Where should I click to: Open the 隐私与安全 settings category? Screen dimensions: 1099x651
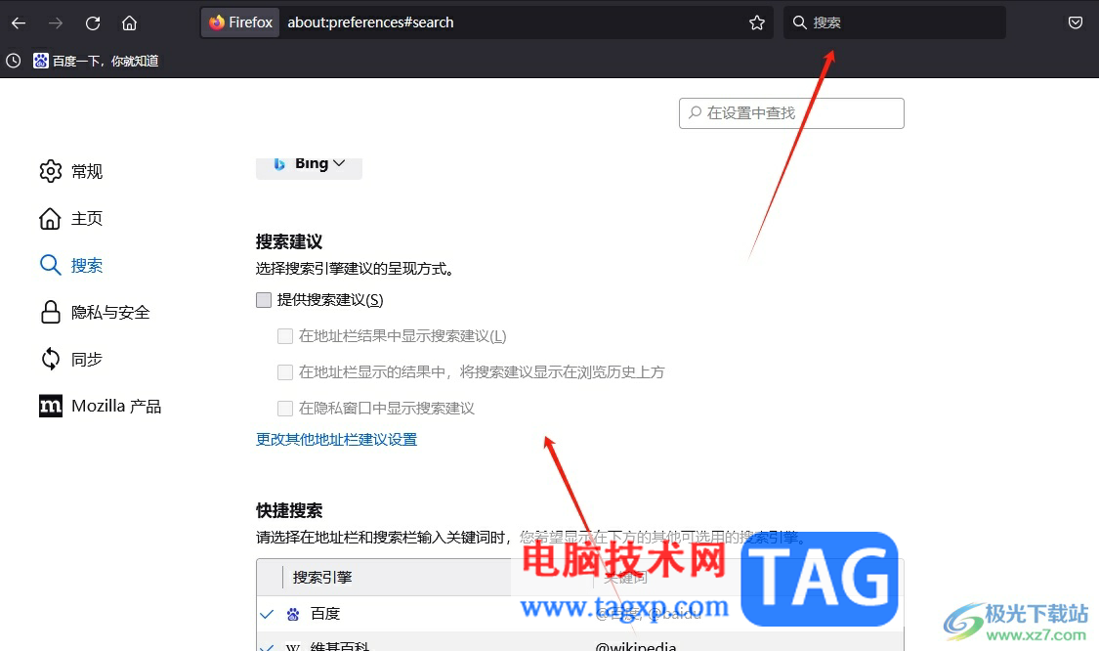[95, 312]
